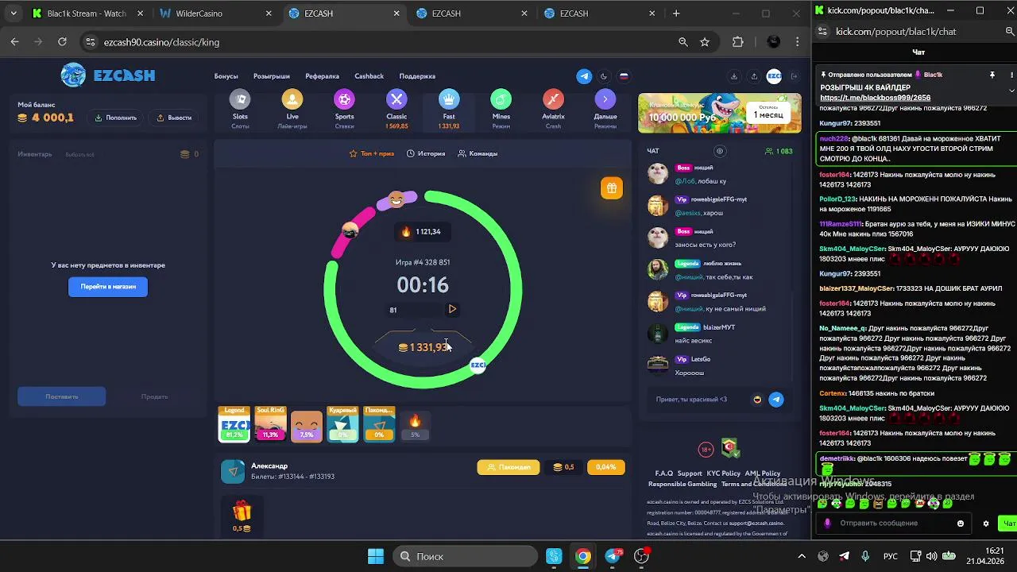The height and width of the screenshot is (572, 1017).
Task: Select player card showing 7,5%
Action: [x=307, y=425]
